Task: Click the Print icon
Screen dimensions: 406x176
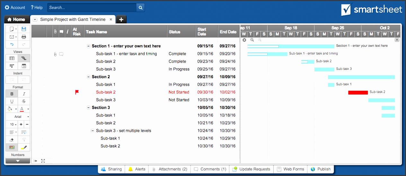Action: click(24, 37)
